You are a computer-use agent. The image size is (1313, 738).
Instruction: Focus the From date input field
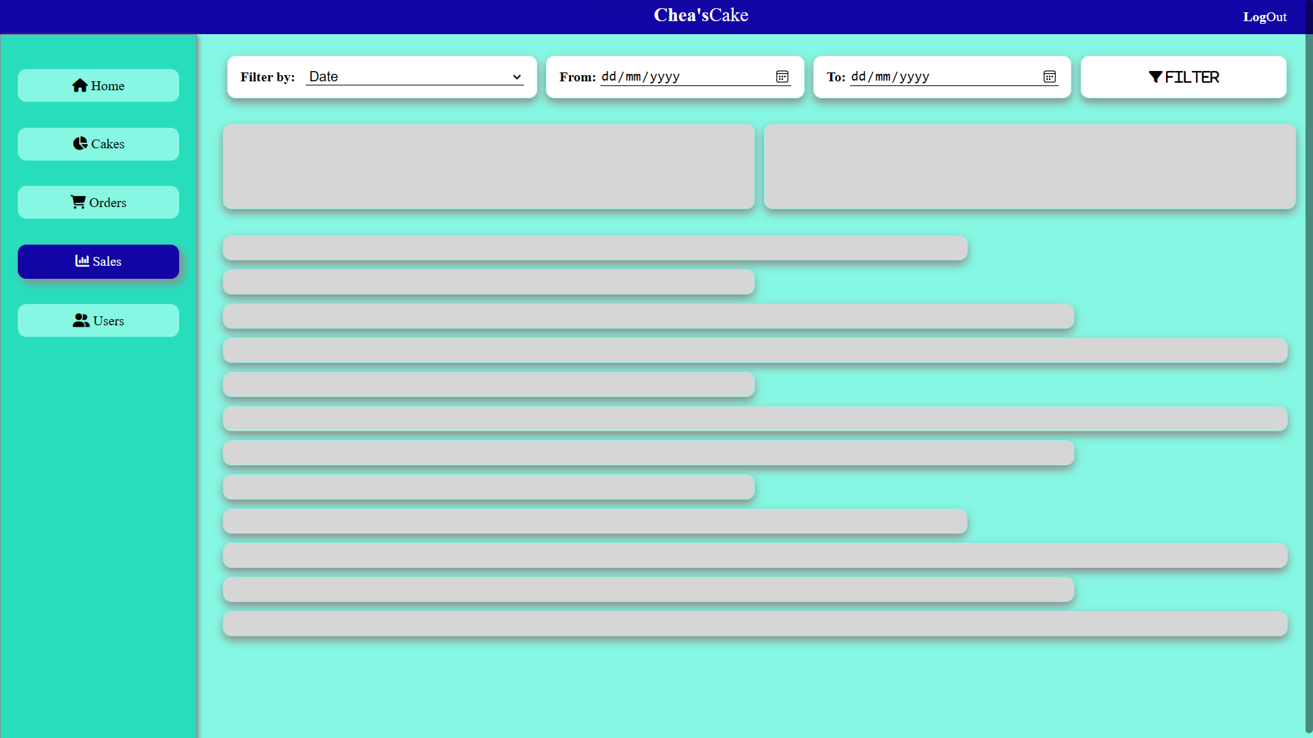(x=695, y=77)
